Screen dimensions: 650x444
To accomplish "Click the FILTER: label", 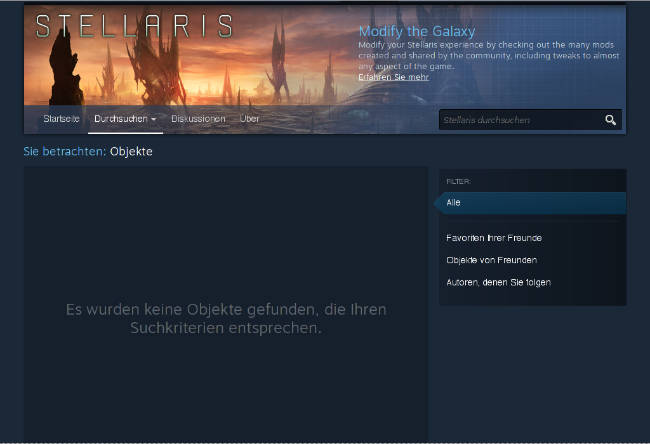I will pyautogui.click(x=458, y=181).
